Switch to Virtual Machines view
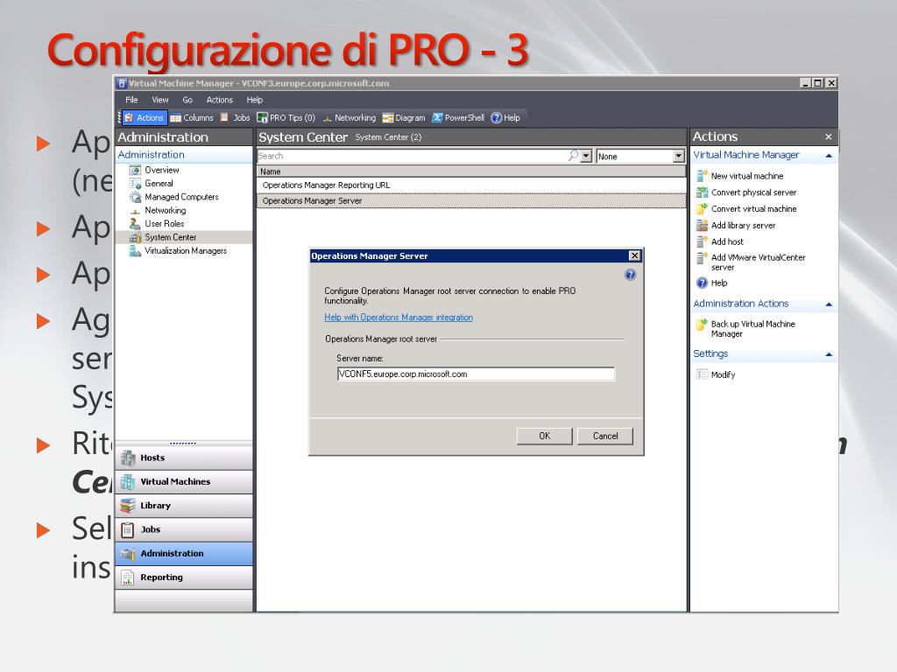The image size is (897, 672). tap(184, 482)
